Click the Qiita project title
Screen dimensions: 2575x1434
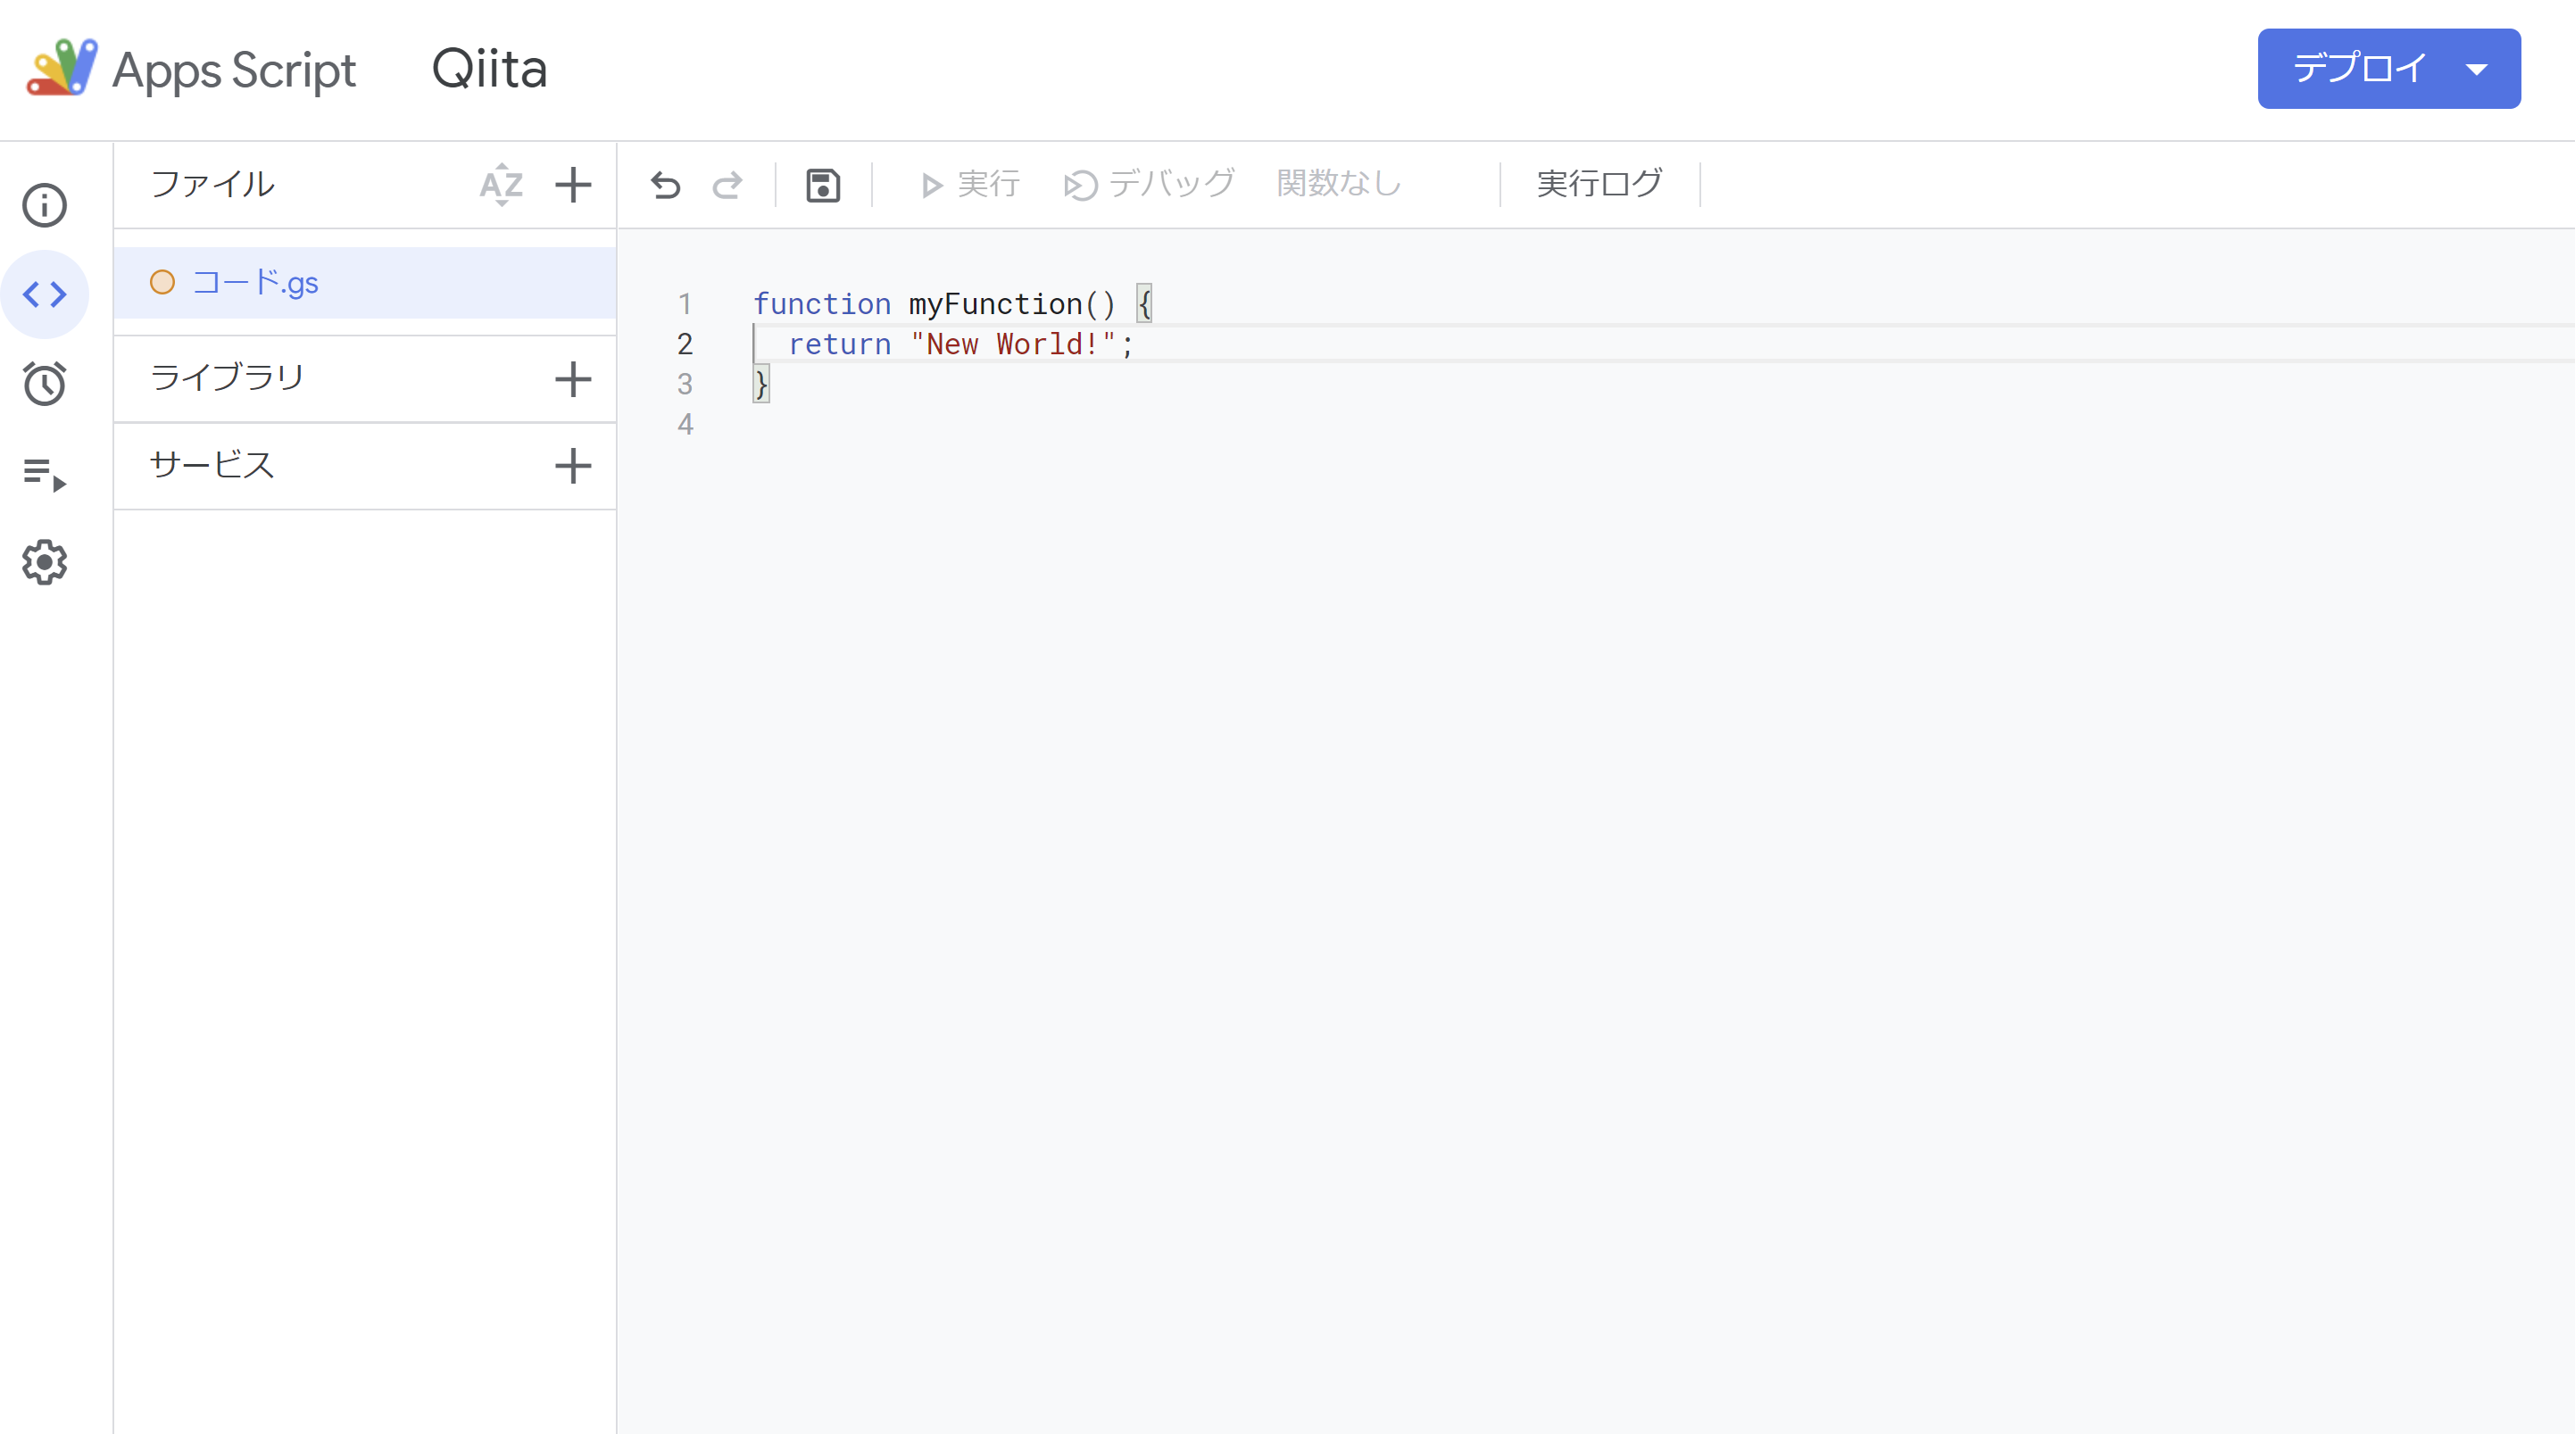tap(489, 68)
